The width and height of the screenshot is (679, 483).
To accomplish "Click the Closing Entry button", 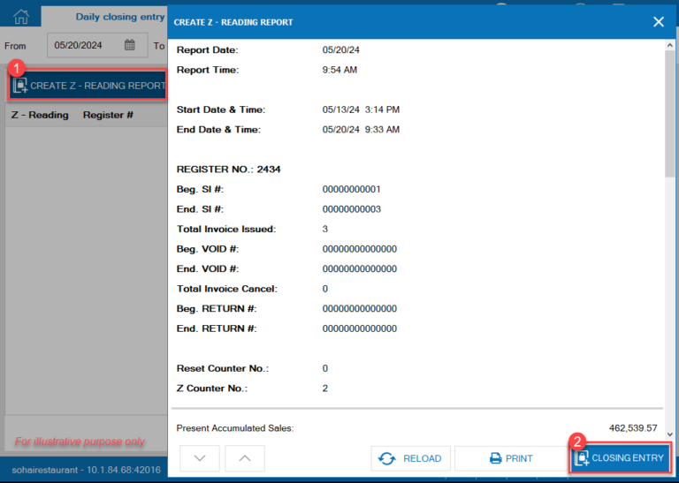I will tap(619, 458).
